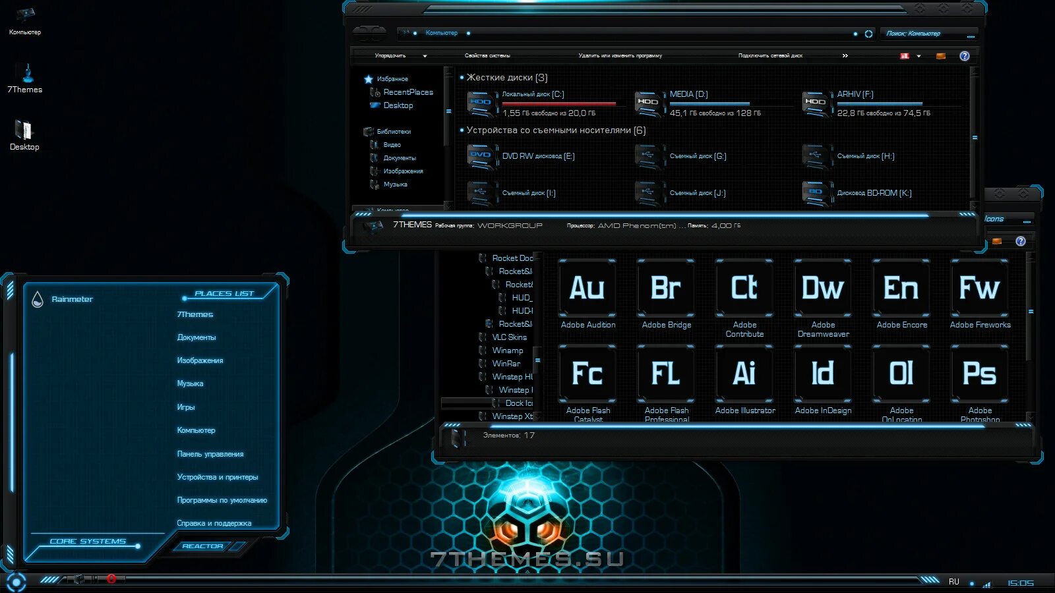Image resolution: width=1055 pixels, height=593 pixels.
Task: Open Rainmeter in the start menu
Action: pos(72,299)
